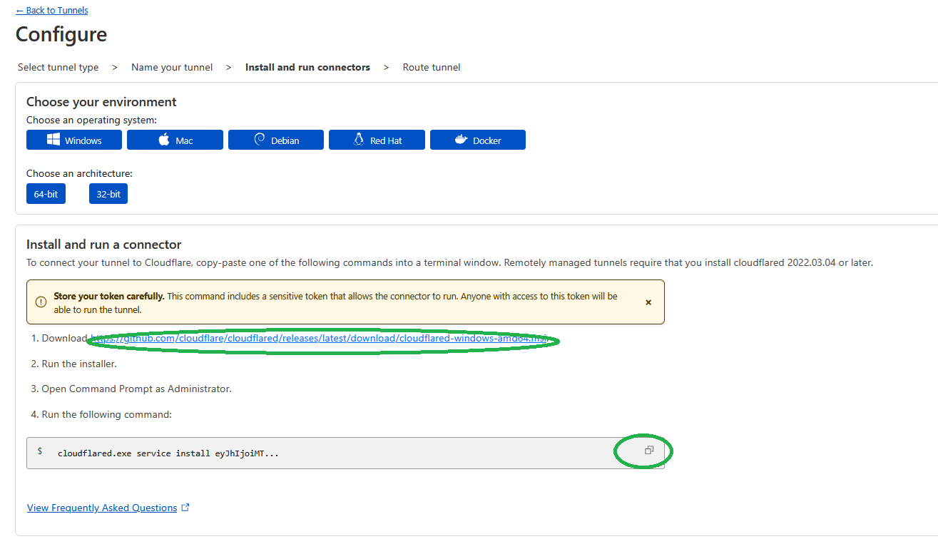Pick Debian as the operating system
This screenshot has height=539, width=938.
click(x=276, y=140)
